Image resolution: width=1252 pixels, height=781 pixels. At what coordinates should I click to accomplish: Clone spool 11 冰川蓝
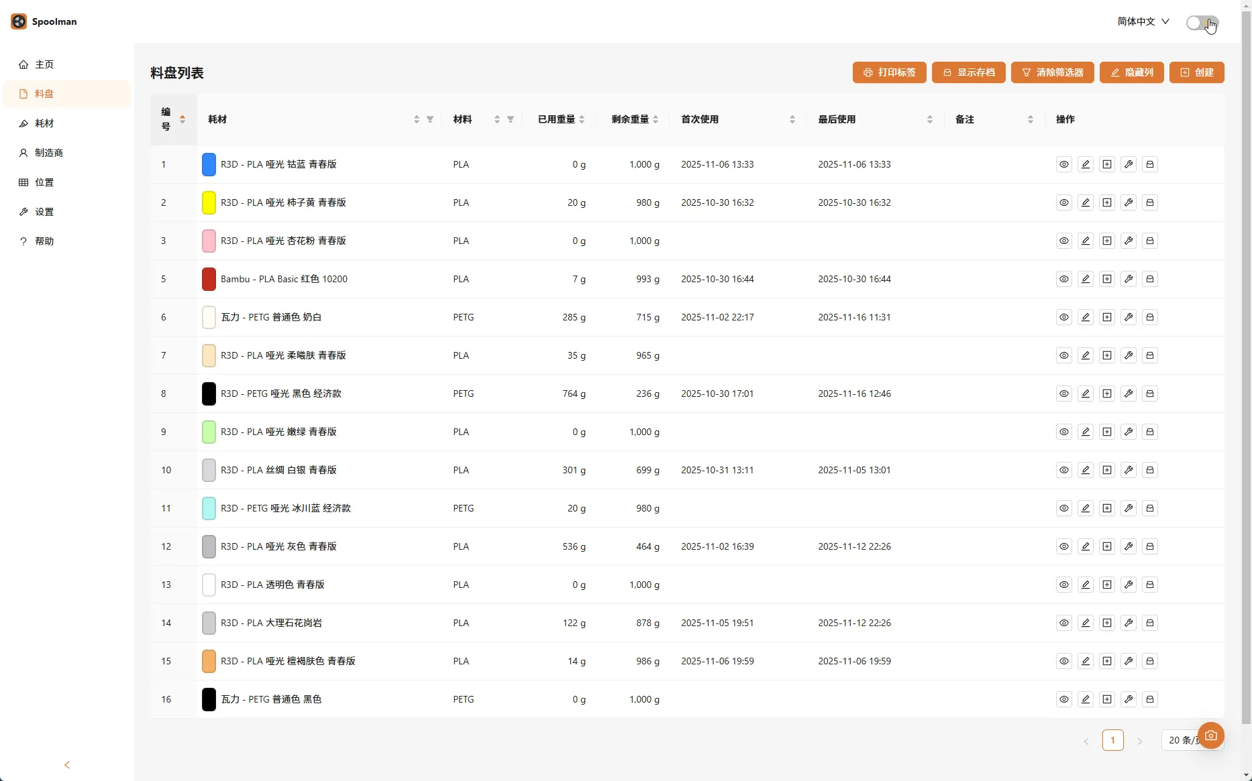pyautogui.click(x=1107, y=508)
